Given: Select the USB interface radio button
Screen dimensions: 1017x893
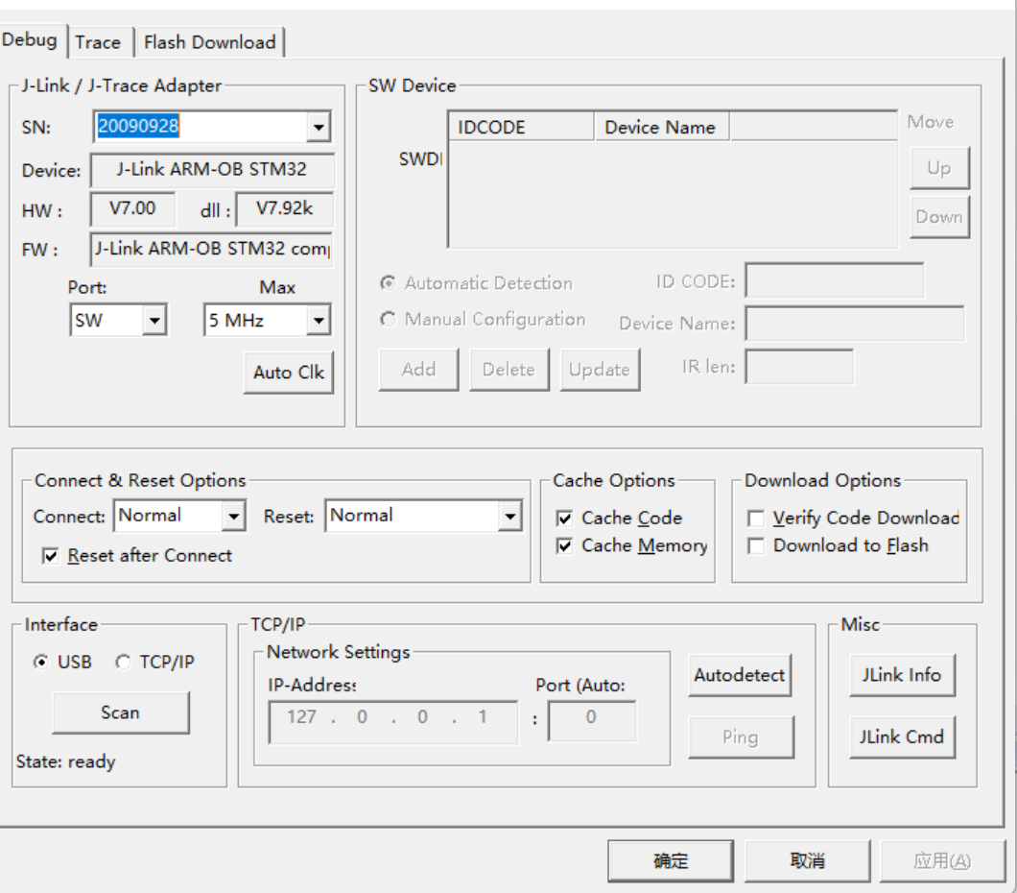Looking at the screenshot, I should click(x=40, y=663).
